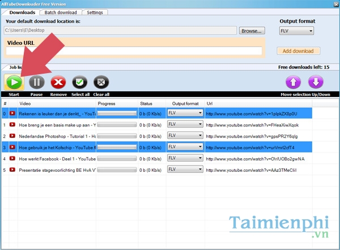Click the Video URL input field
The width and height of the screenshot is (340, 250).
(x=134, y=51)
